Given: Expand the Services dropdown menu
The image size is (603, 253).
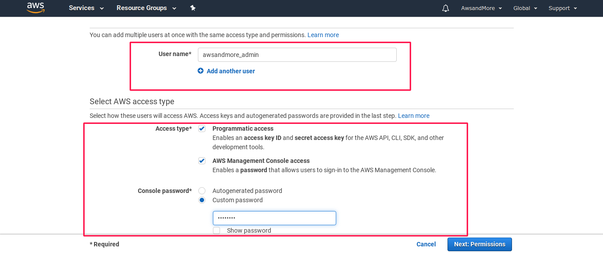Looking at the screenshot, I should coord(86,8).
